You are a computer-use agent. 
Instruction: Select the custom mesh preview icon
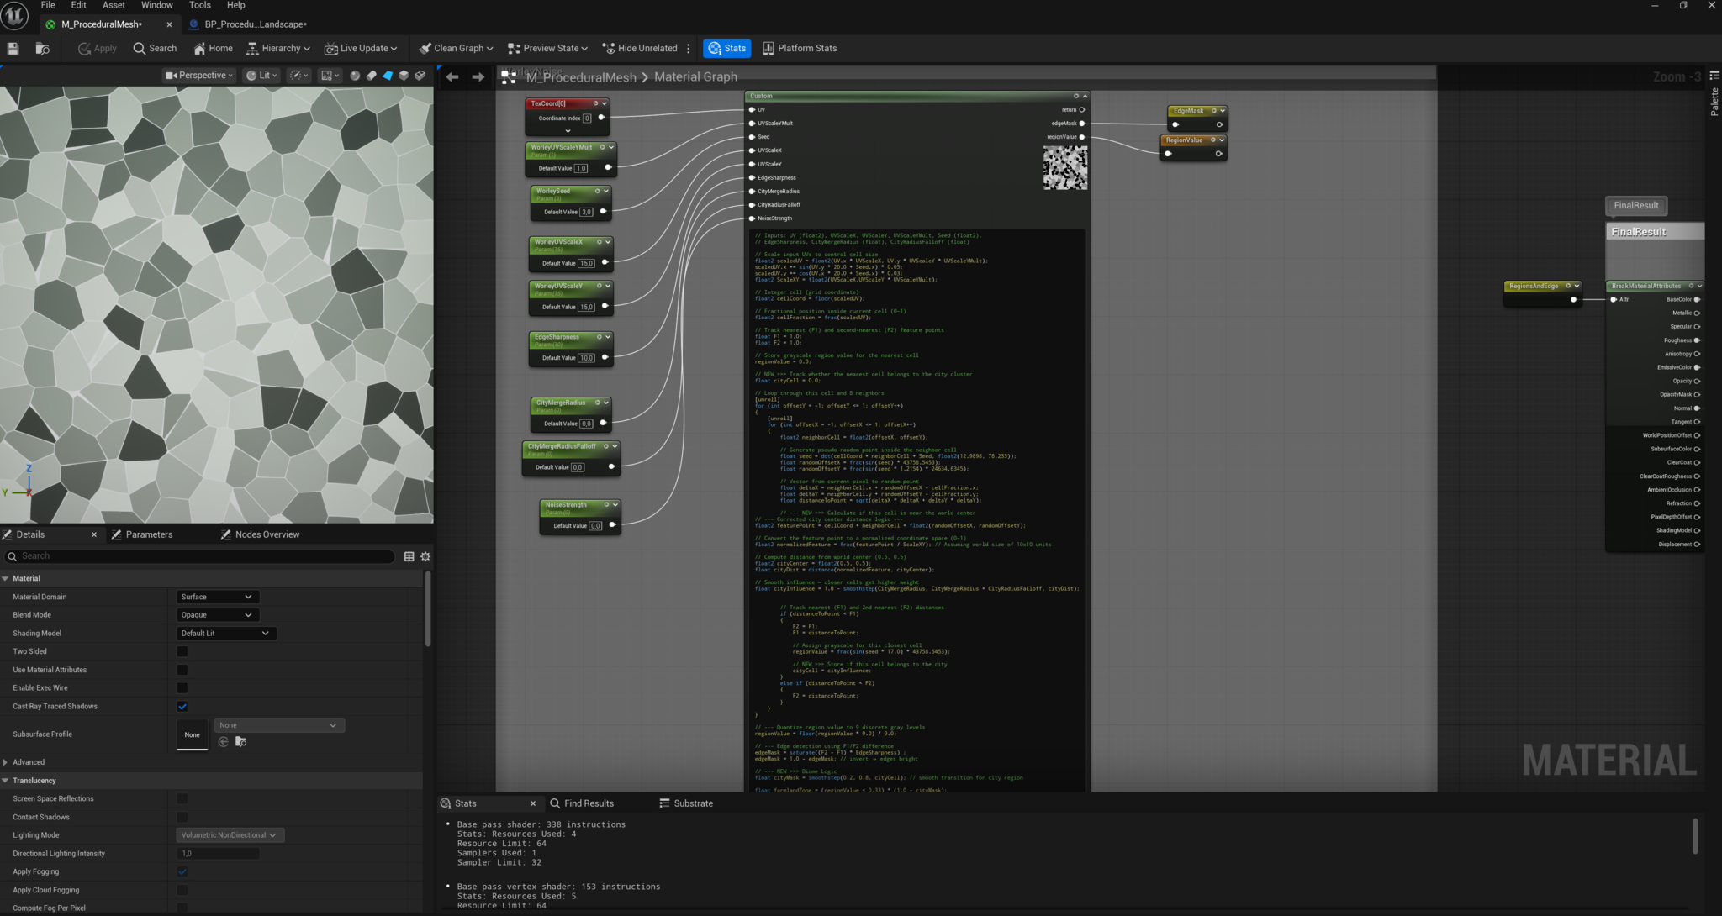click(420, 76)
